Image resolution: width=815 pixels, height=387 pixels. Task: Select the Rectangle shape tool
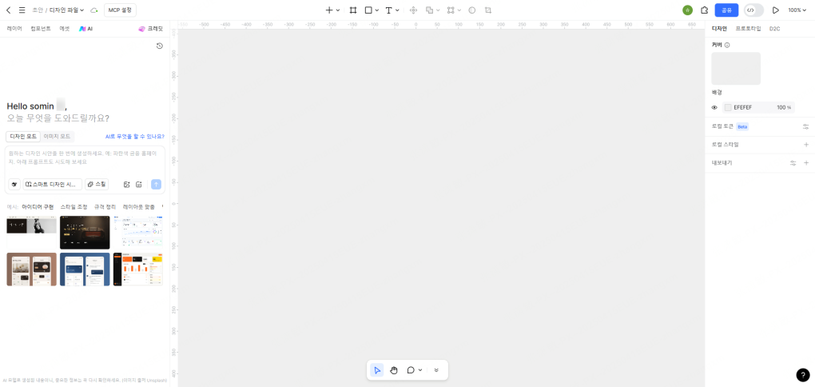(368, 10)
